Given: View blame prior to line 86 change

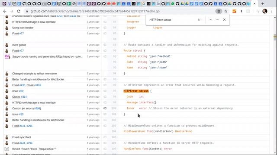Looking at the screenshot, I should [105, 28].
